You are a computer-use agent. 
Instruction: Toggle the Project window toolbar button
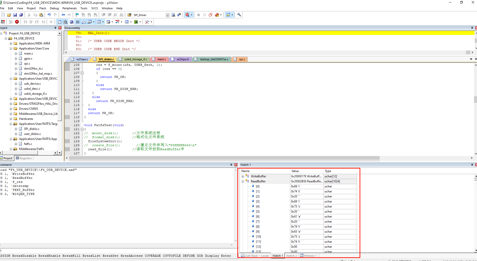[x=228, y=15]
